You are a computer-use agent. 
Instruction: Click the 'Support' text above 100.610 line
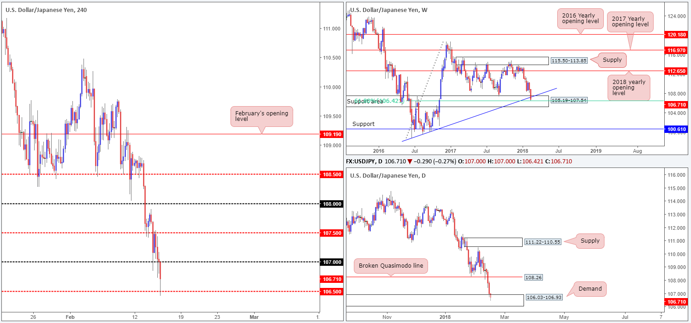363,124
